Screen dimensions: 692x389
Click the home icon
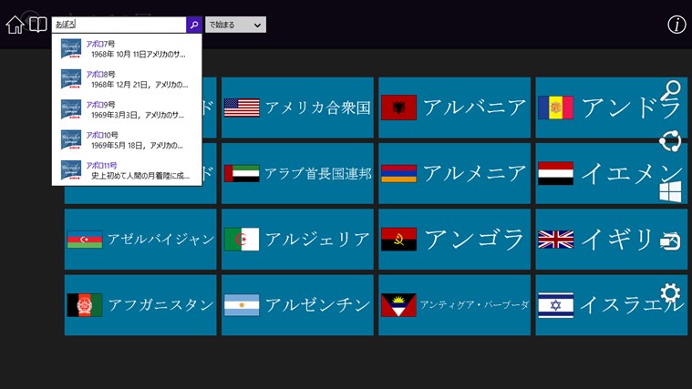pos(15,25)
